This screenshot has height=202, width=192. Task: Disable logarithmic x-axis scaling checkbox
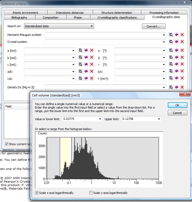(37, 193)
